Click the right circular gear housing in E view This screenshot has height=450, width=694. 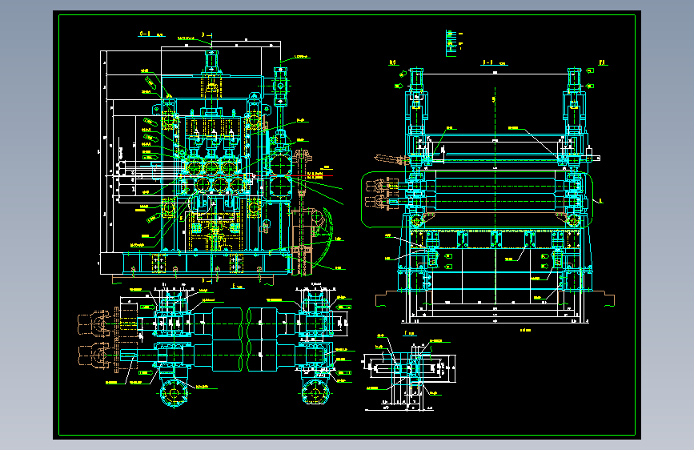click(x=315, y=392)
